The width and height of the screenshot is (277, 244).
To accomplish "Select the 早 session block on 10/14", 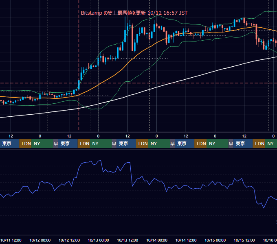I will click(x=172, y=144).
